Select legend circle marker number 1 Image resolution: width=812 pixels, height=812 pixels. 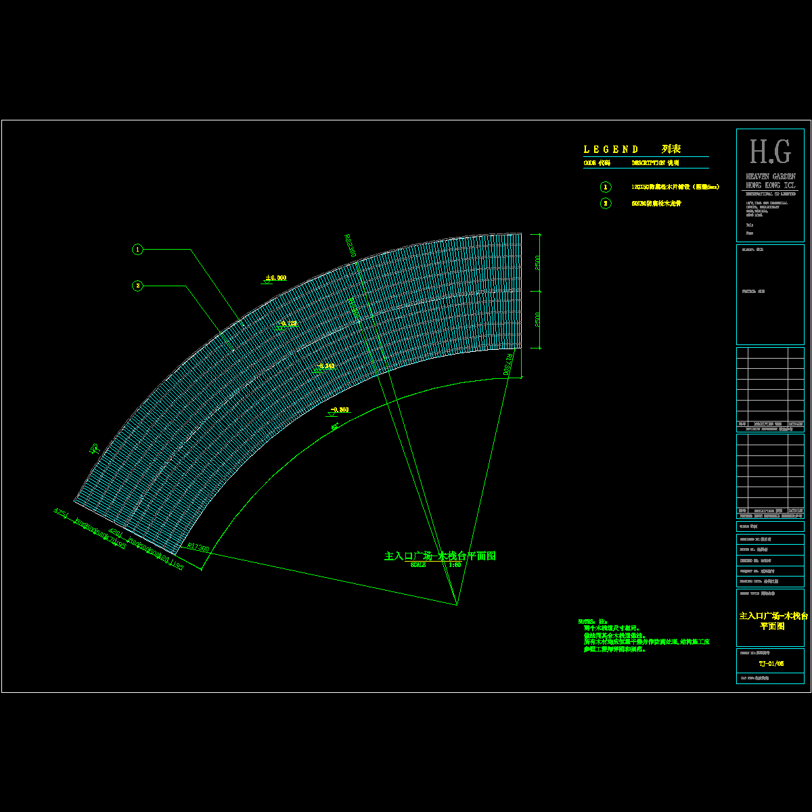click(606, 187)
